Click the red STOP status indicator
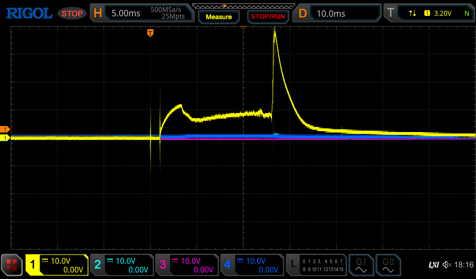This screenshot has height=279, width=476. pos(72,13)
